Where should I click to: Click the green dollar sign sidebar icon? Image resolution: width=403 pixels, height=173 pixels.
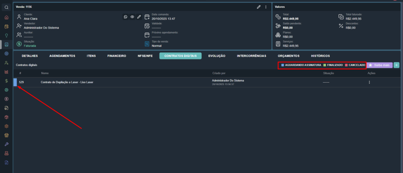point(6,81)
